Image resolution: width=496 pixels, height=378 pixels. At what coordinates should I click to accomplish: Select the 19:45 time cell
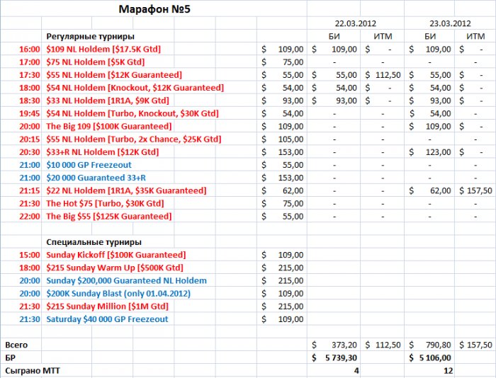click(30, 113)
